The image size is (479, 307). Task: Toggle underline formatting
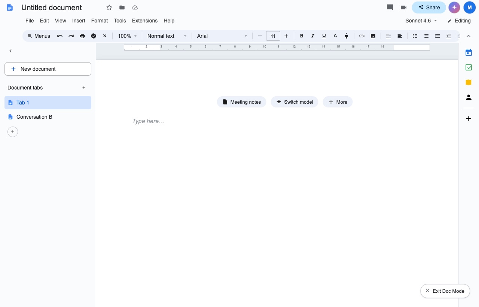tap(324, 36)
